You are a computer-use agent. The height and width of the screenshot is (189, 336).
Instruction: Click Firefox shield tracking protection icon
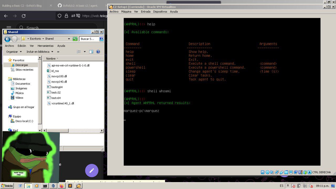[59, 16]
